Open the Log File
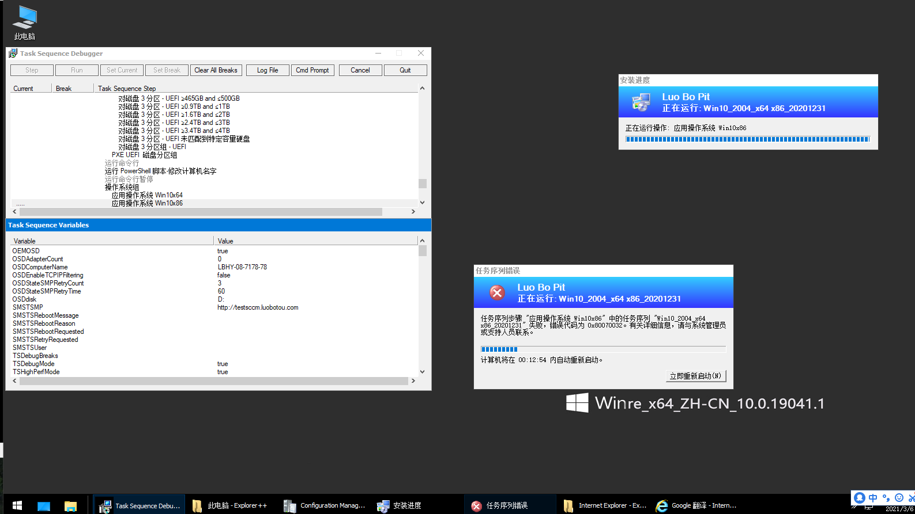 [268, 70]
